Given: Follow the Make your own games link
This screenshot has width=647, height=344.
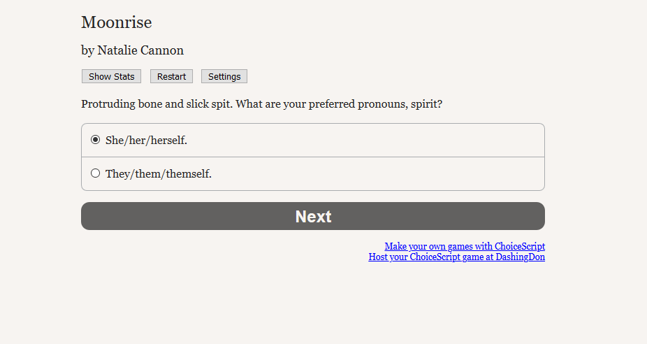Looking at the screenshot, I should click(465, 246).
